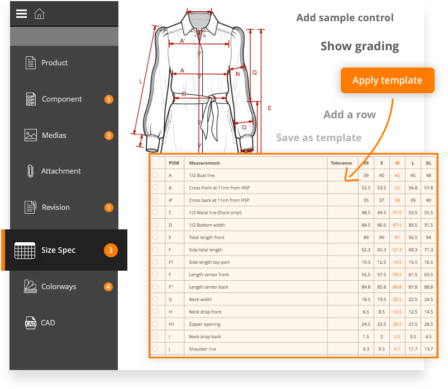Viewport: 448px width, 389px height.
Task: Click the Medias badge showing 3
Action: pyautogui.click(x=108, y=136)
